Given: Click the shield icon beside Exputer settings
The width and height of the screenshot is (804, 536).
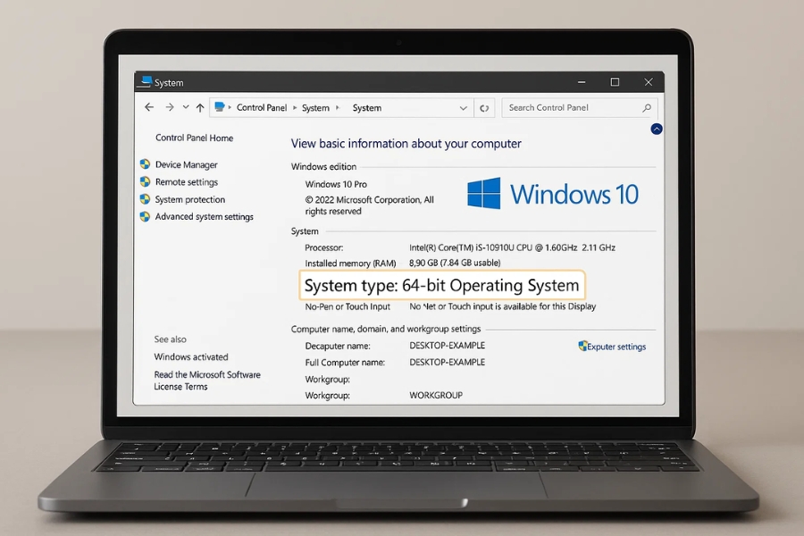Looking at the screenshot, I should tap(582, 346).
